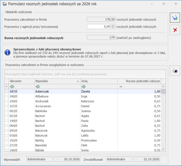Click the Imię column filter icon
The image size is (182, 166).
tap(83, 87)
